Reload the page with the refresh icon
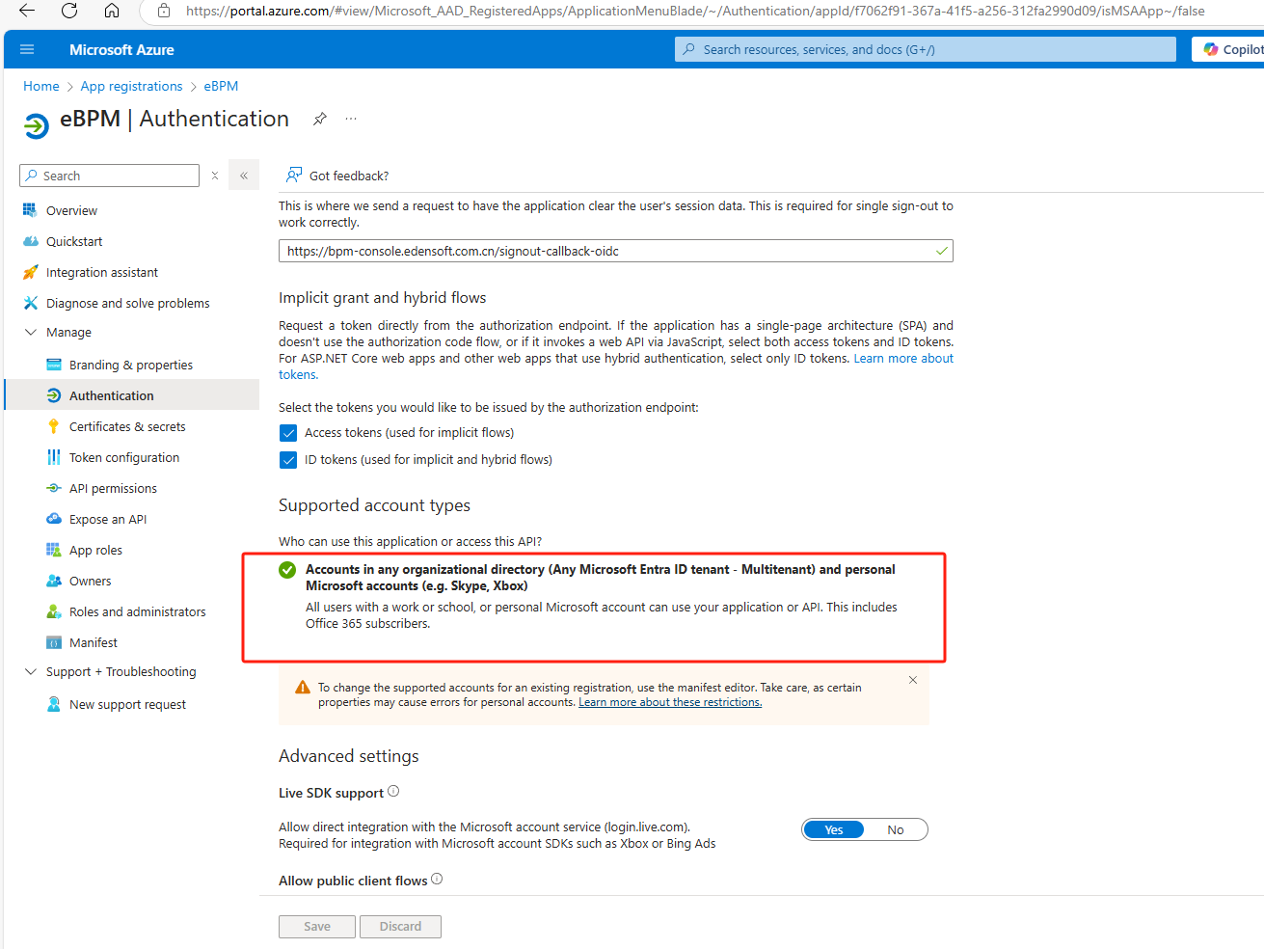The width and height of the screenshot is (1264, 949). tap(69, 11)
